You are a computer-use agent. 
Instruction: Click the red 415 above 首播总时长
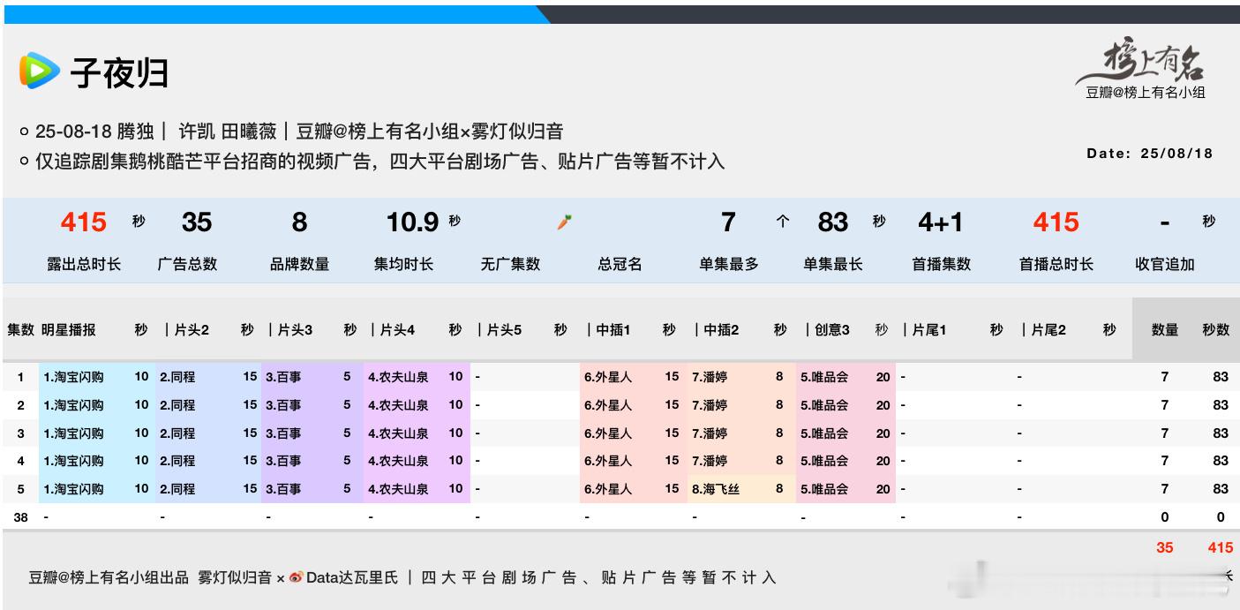click(x=1056, y=222)
